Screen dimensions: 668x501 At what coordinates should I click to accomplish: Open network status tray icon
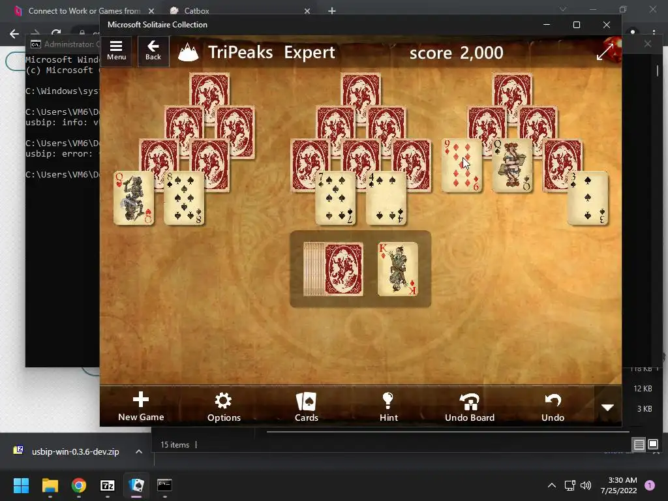click(569, 485)
